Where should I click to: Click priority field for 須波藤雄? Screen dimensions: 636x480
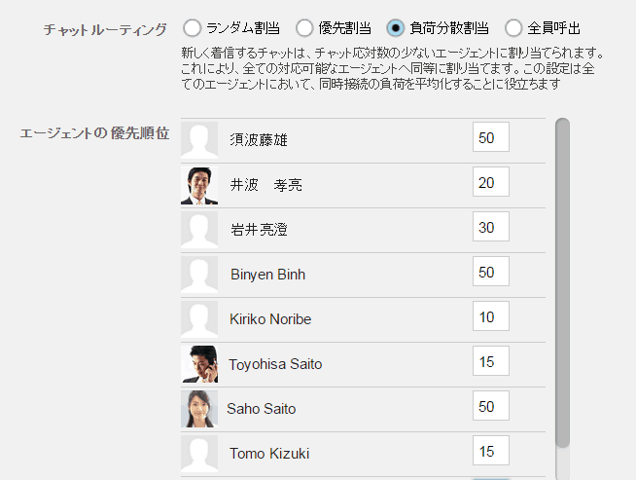click(490, 137)
